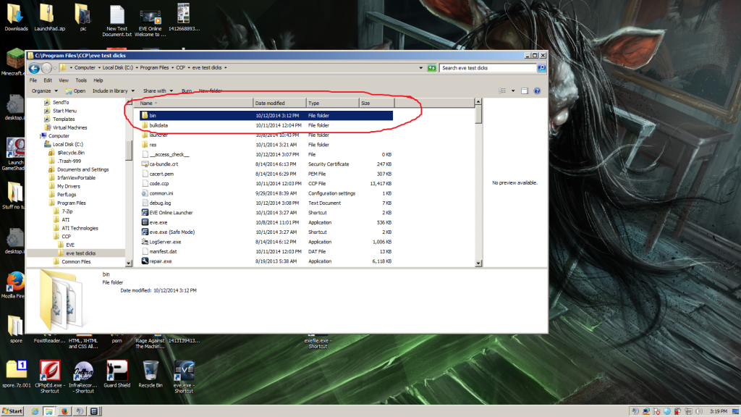Viewport: 741px width, 417px height.
Task: Select EVE folder in the navigation tree
Action: pyautogui.click(x=70, y=245)
